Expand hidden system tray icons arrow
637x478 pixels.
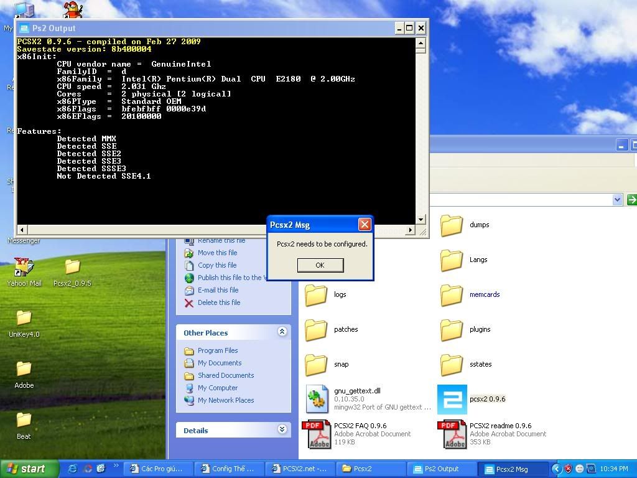click(x=556, y=469)
